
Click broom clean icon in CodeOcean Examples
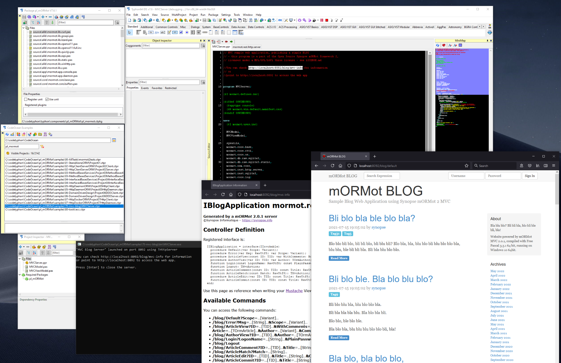(12, 134)
